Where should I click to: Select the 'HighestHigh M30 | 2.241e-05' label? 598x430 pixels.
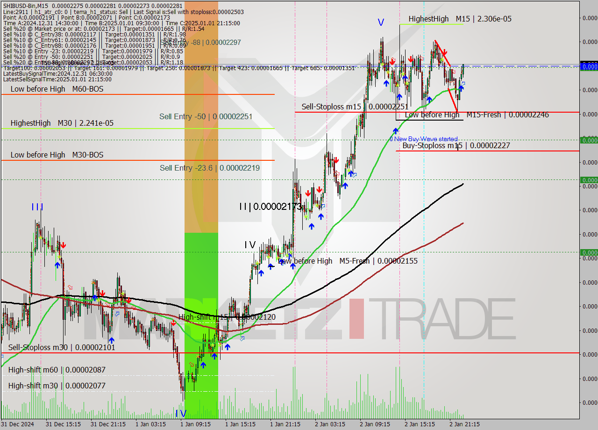62,123
